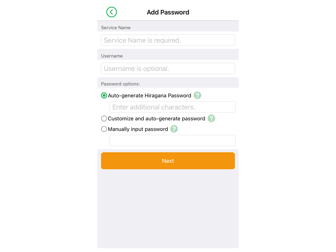Viewport: 336px width, 252px height.
Task: Click the Password options: heading
Action: coord(120,84)
